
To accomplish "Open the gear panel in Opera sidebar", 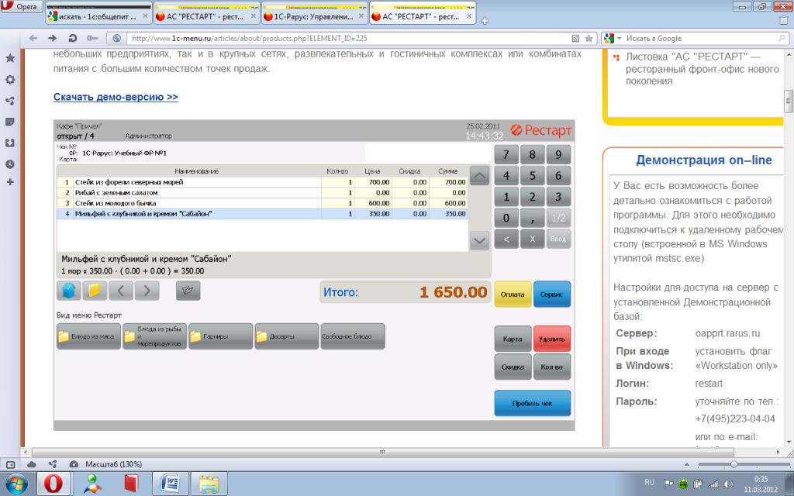I will click(10, 79).
